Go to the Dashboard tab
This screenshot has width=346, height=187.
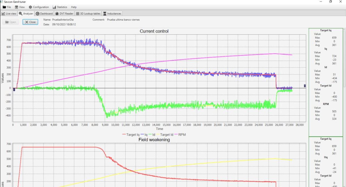point(44,14)
